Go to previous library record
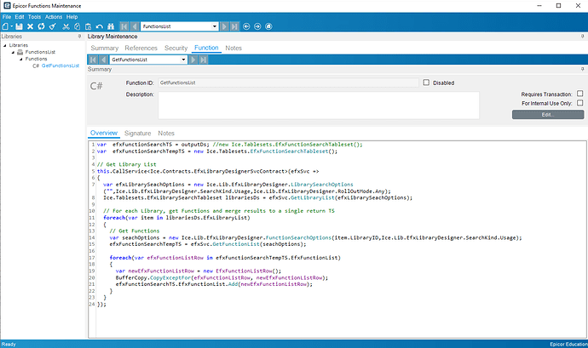Viewport: 588px width, 348px height. (134, 26)
